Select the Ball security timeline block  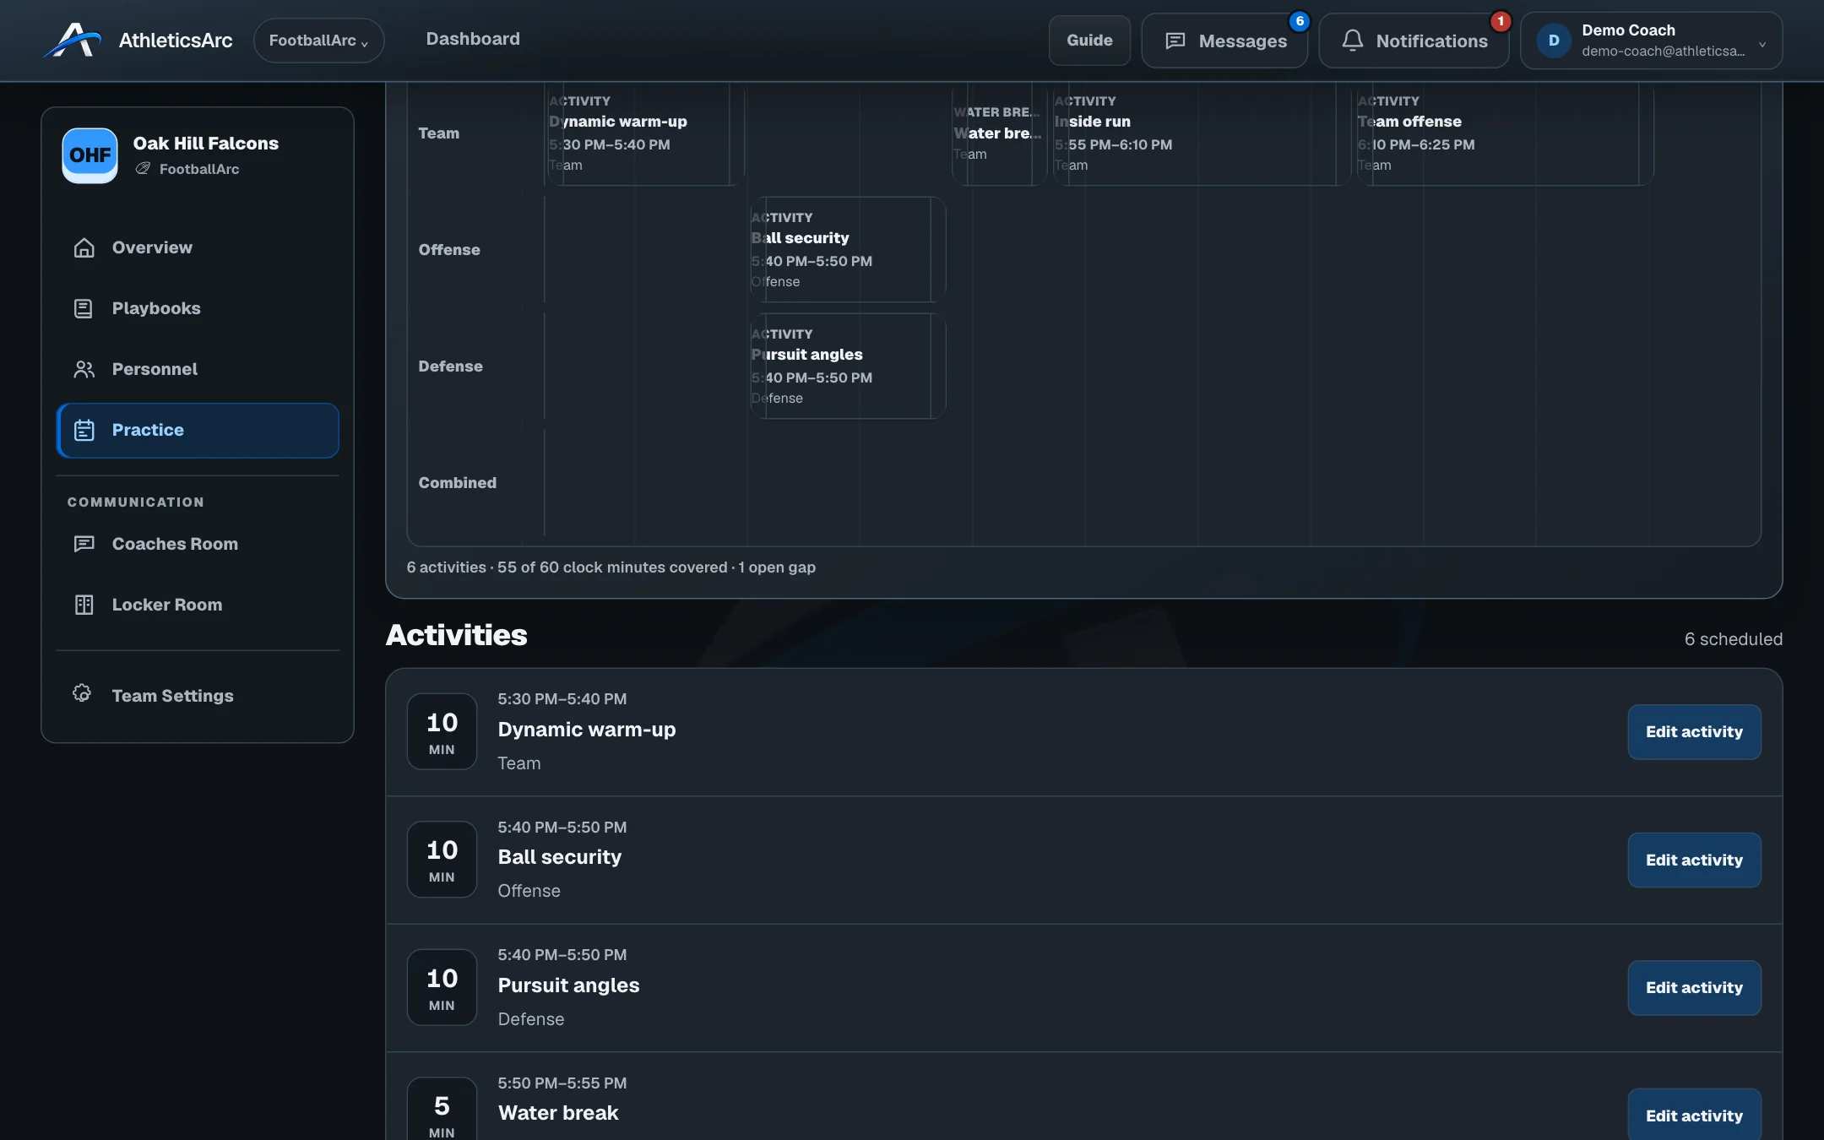click(847, 249)
